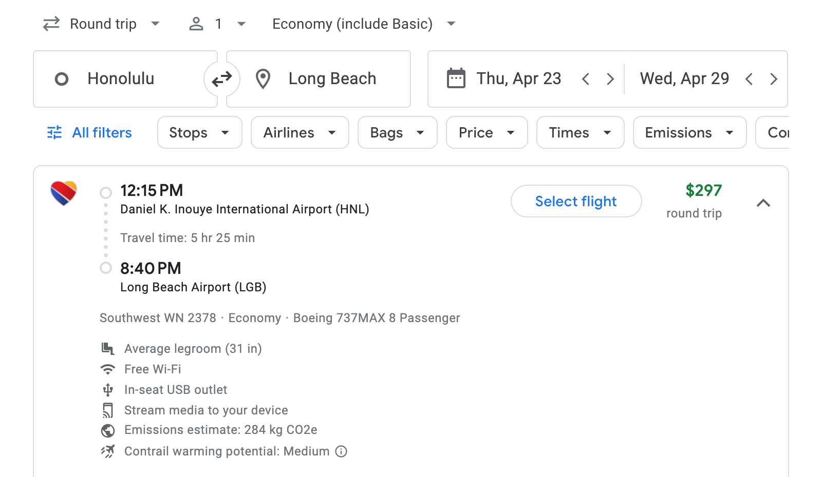The width and height of the screenshot is (822, 477).
Task: Go back one day on departure date
Action: point(586,78)
